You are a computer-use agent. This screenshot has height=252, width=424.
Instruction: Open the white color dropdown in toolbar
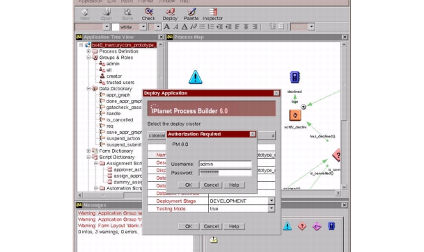point(143,26)
